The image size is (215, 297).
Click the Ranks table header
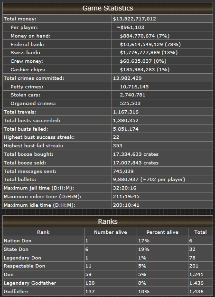pos(108,221)
